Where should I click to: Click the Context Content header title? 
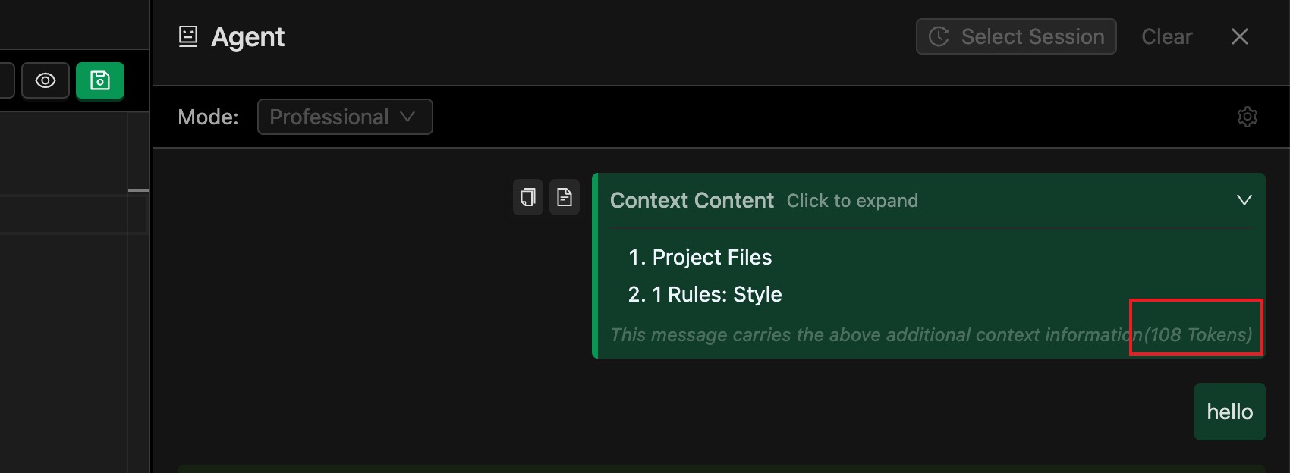click(691, 201)
